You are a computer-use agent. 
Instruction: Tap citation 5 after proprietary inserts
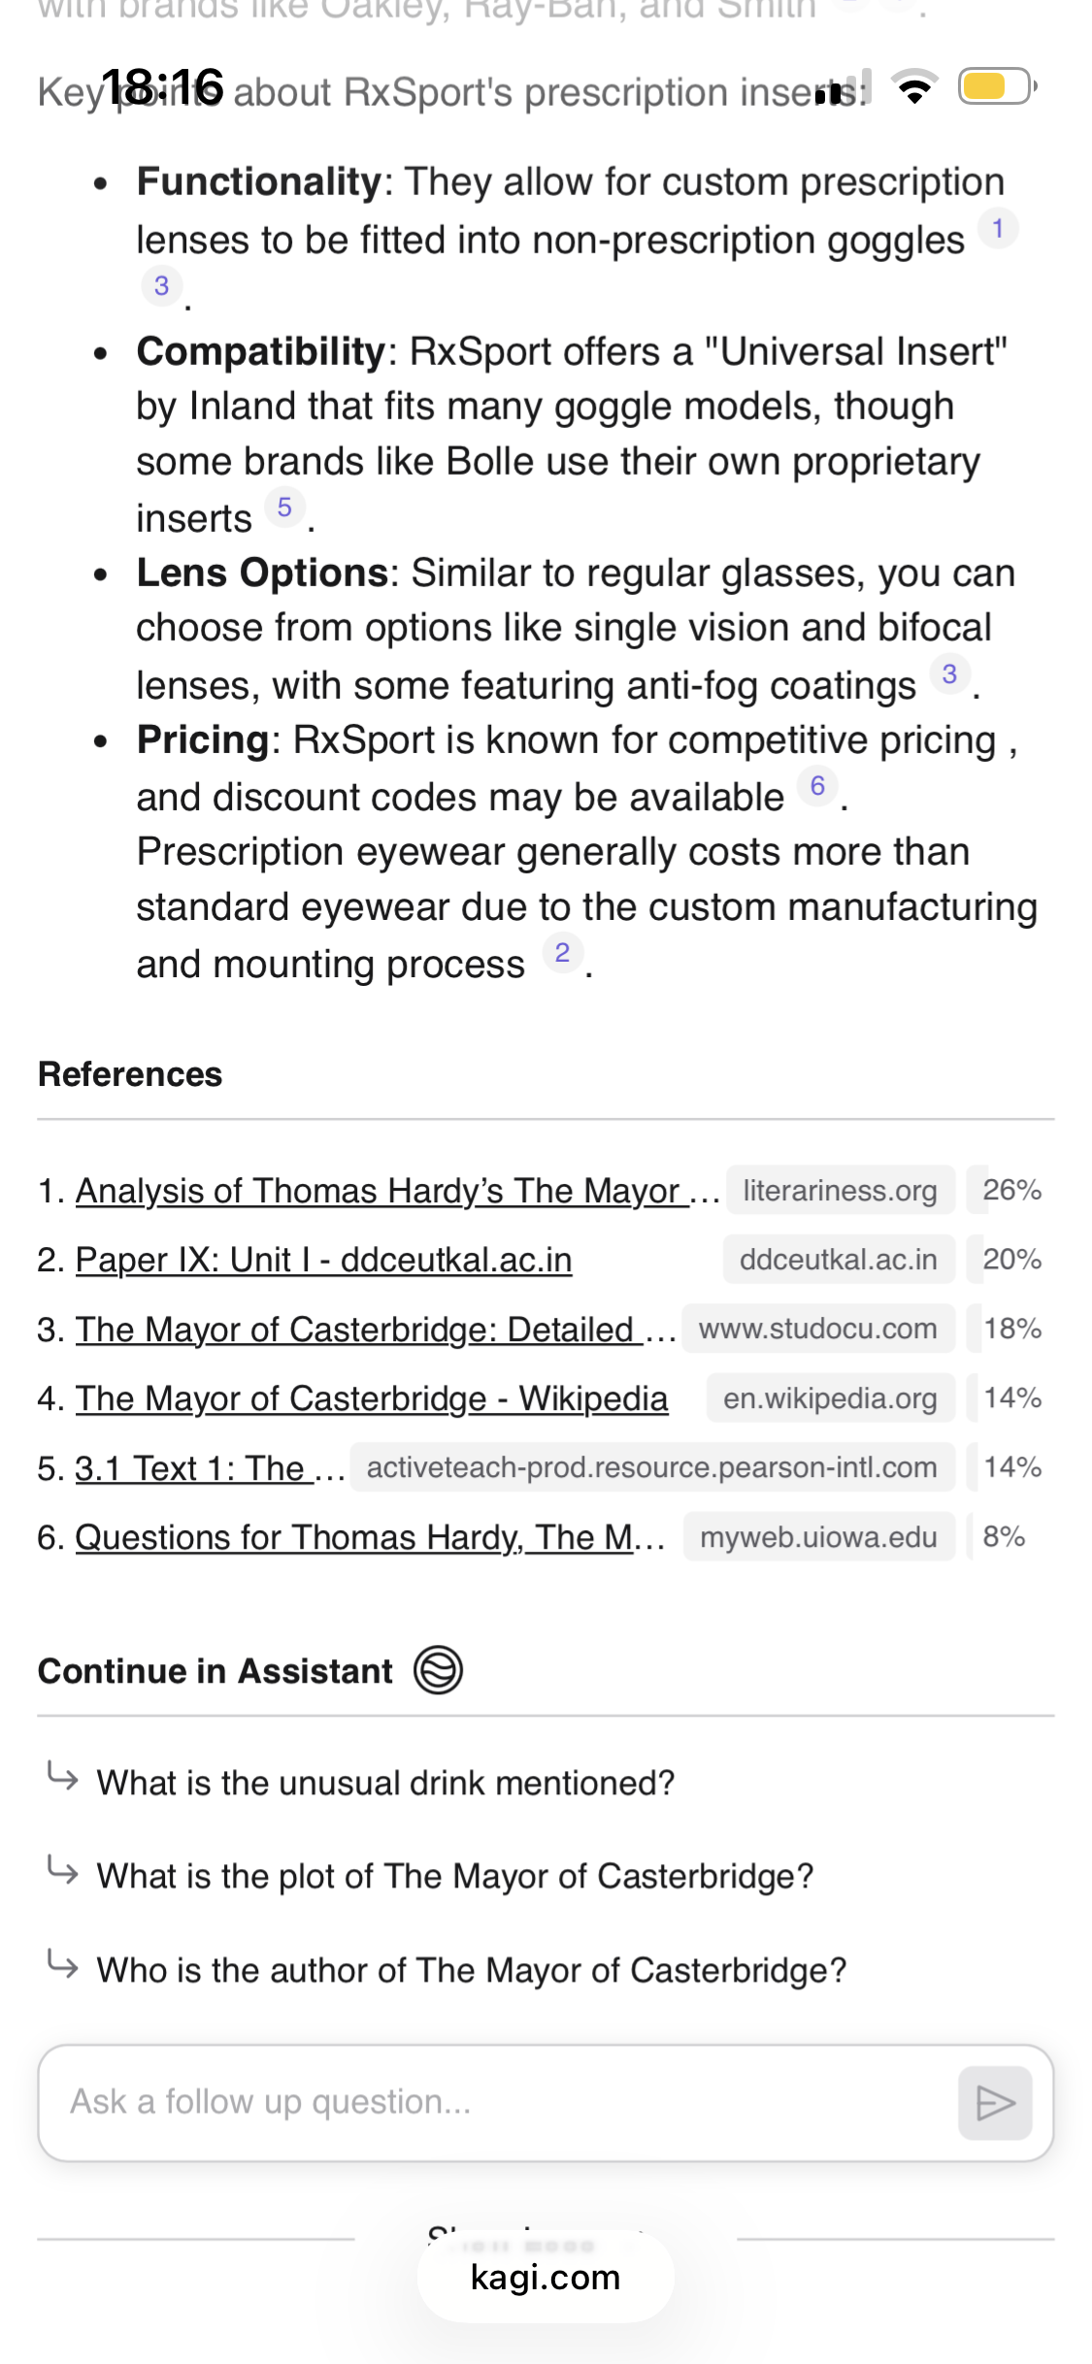tap(284, 508)
